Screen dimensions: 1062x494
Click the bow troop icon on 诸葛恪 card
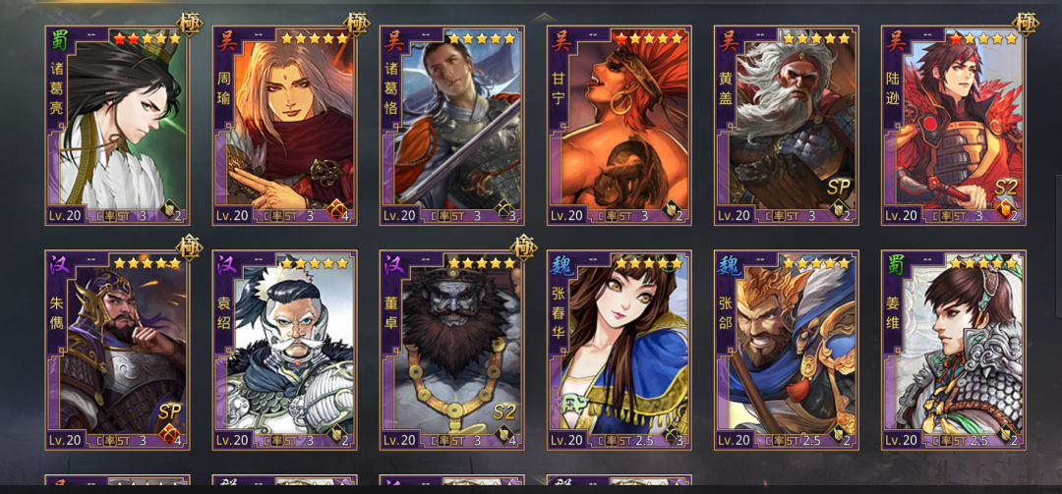coord(502,210)
